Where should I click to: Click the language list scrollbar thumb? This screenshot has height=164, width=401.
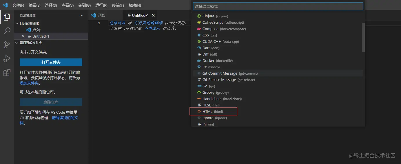(x=363, y=37)
